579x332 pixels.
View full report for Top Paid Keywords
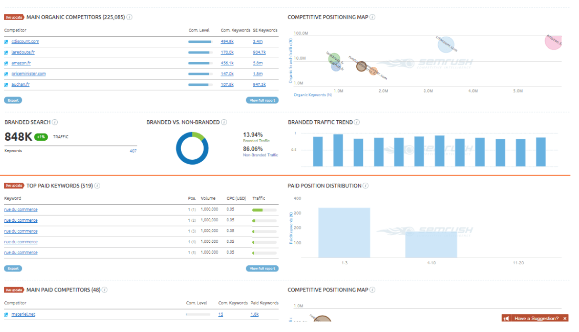(262, 269)
